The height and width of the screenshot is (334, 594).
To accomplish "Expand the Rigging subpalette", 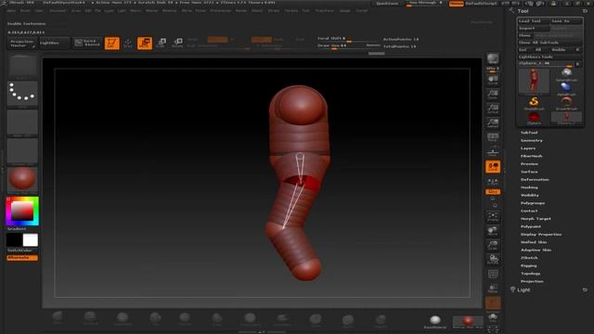I will pos(529,266).
